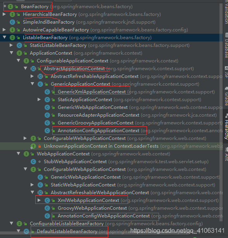This screenshot has width=228, height=238.
Task: Select AnnotationConfigWebApplicationContext in the tree
Action: [x=104, y=216]
